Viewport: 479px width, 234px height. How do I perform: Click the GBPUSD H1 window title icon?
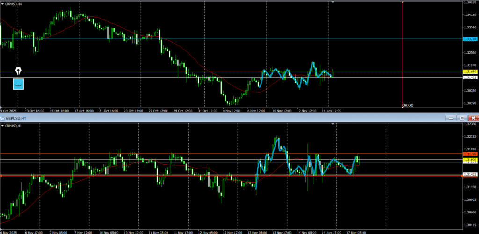pos(3,118)
